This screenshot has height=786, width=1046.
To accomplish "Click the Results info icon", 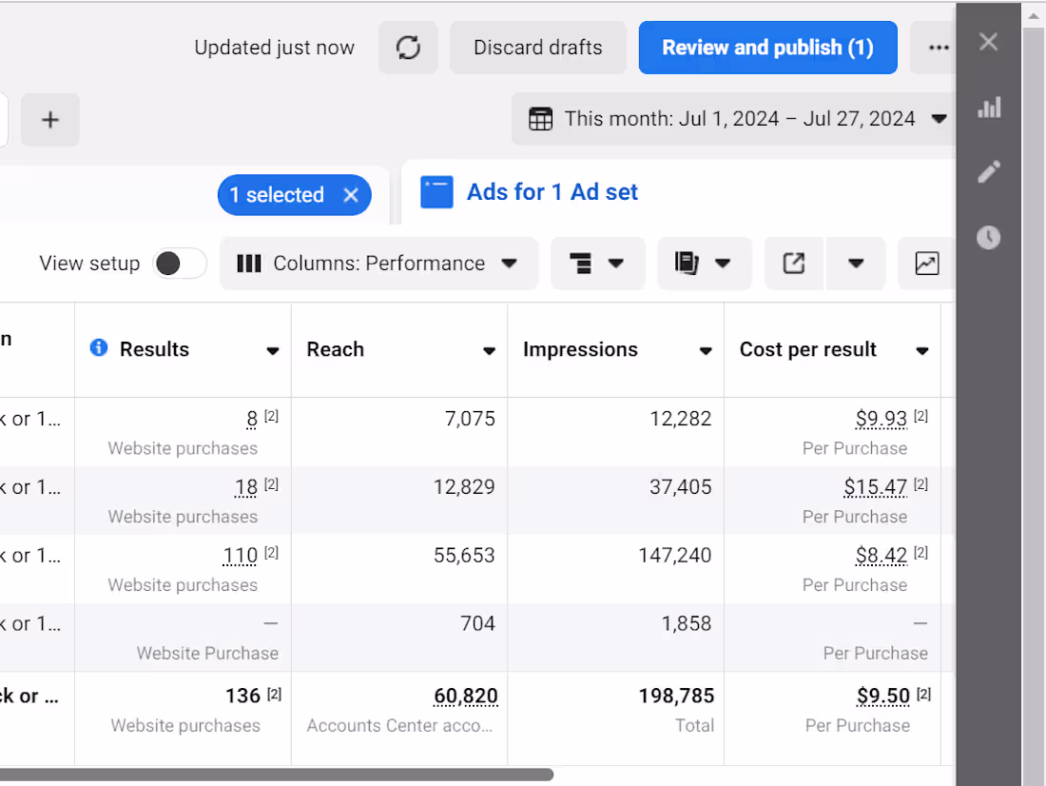I will (98, 348).
